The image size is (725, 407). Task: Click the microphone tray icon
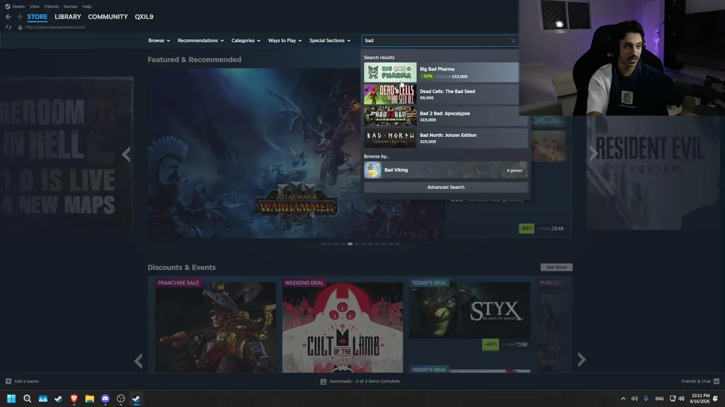[x=646, y=399]
